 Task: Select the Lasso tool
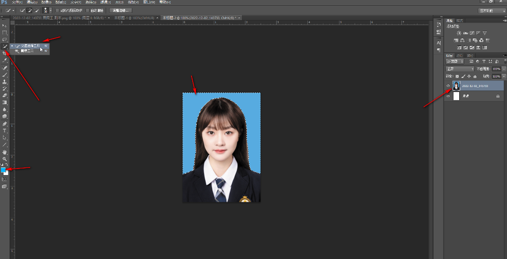coord(5,39)
